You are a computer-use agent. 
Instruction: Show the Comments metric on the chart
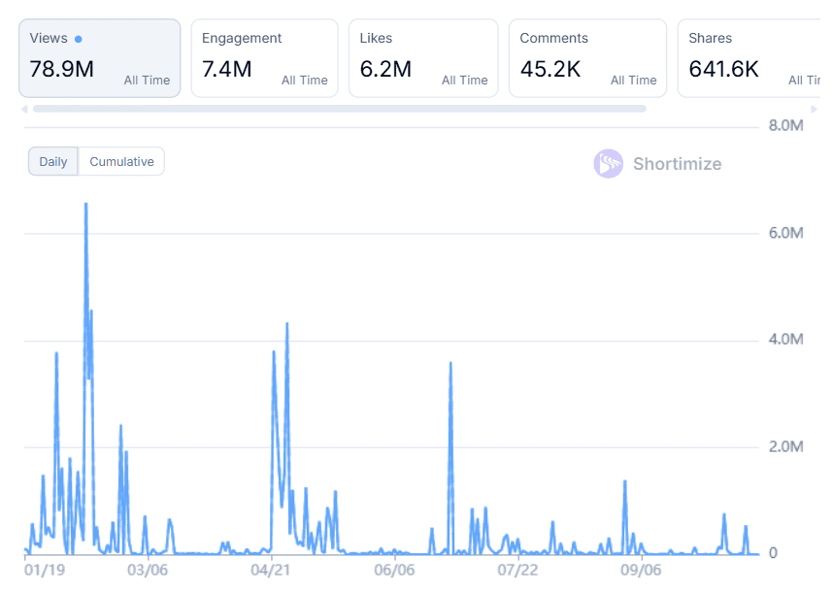tap(587, 58)
